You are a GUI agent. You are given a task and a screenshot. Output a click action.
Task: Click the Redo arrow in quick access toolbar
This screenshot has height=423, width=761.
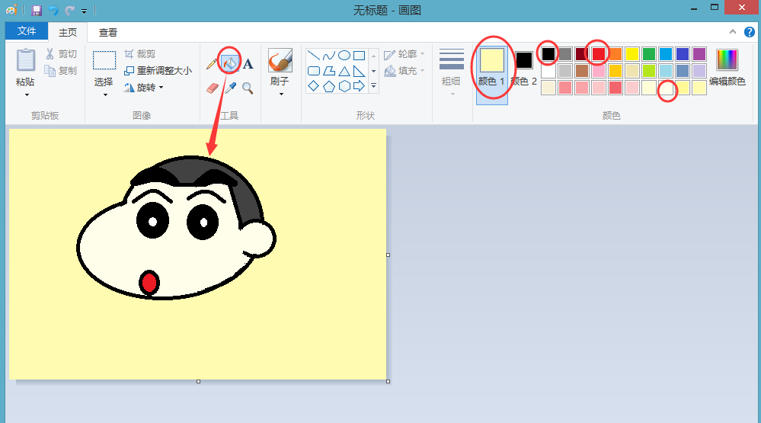point(70,10)
